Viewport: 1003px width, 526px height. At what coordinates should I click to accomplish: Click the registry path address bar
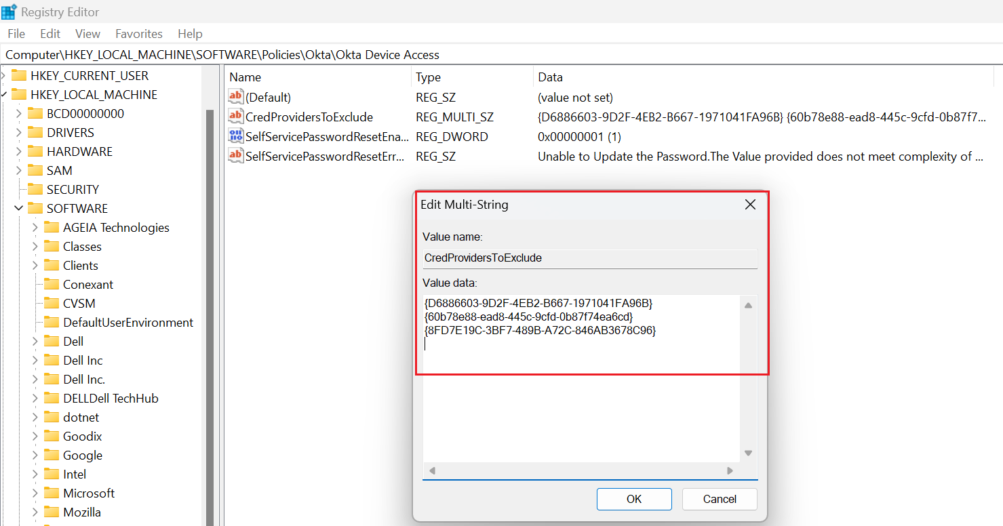[x=501, y=55]
